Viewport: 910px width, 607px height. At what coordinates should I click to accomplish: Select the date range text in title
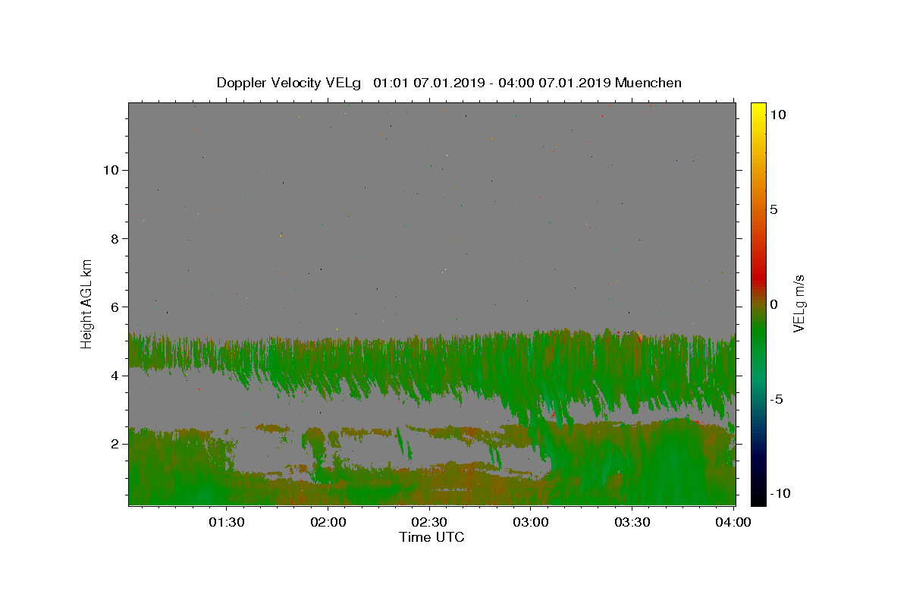(492, 83)
